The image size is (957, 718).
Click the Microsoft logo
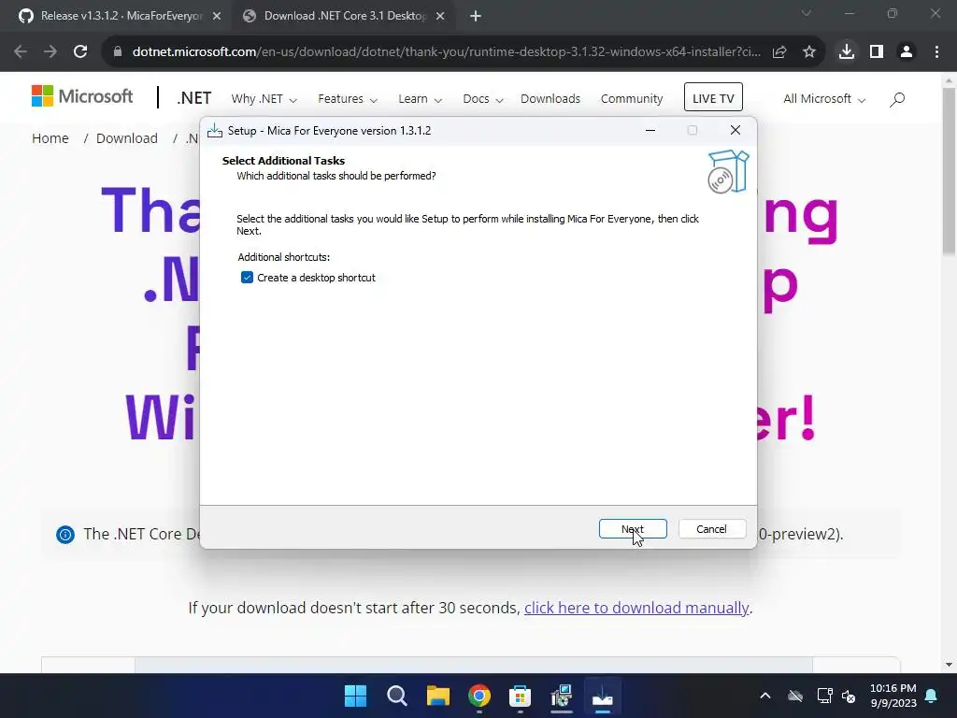click(x=82, y=96)
